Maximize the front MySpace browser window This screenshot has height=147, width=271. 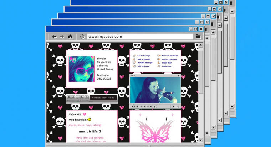click(x=195, y=29)
